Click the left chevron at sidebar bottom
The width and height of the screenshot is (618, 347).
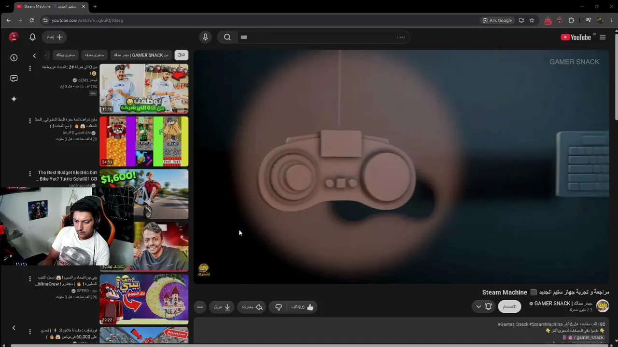coord(14,328)
